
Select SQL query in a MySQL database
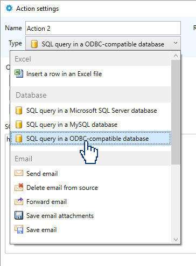(x=90, y=125)
